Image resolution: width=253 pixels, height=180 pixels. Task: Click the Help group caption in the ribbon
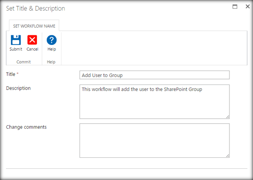point(51,61)
